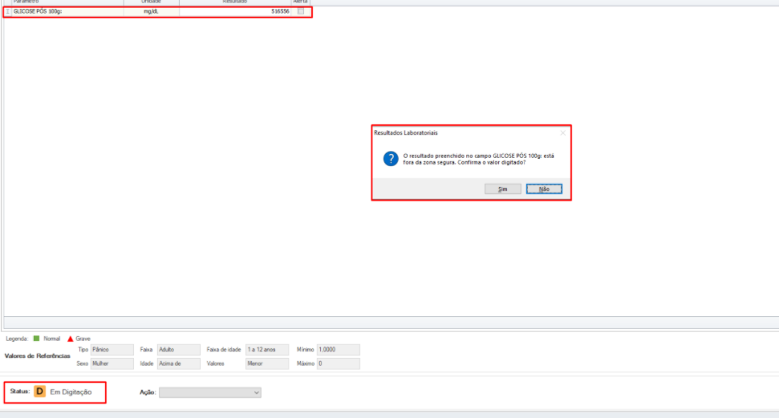Toggle the Alerta checkbox for GLICOSE PÓS 100g

click(301, 11)
